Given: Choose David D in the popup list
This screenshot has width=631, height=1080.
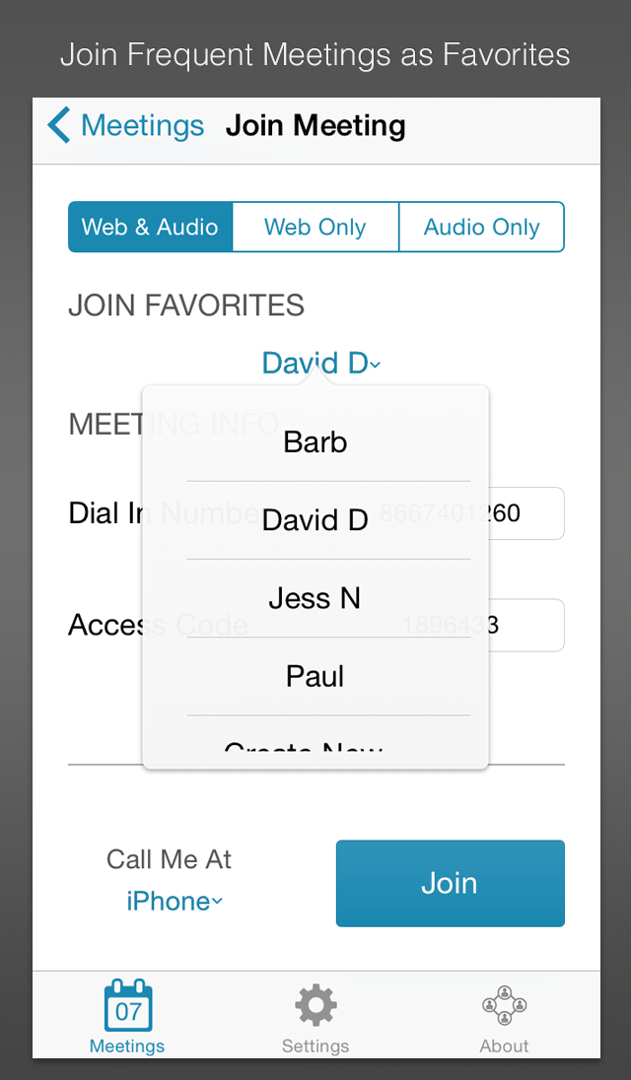Looking at the screenshot, I should click(315, 520).
